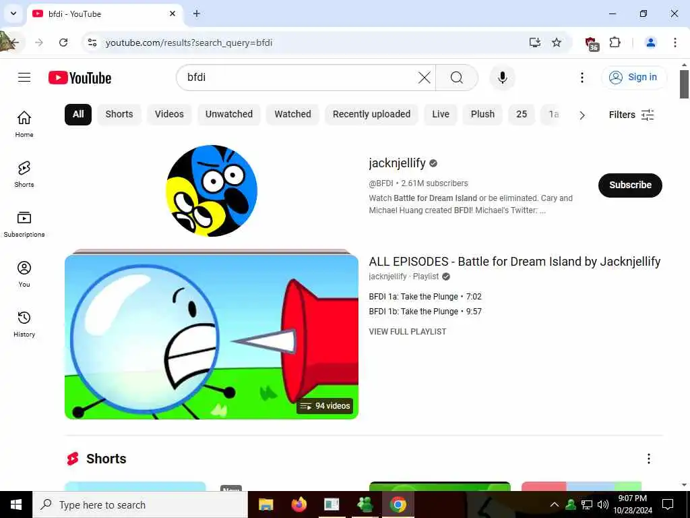The height and width of the screenshot is (518, 690).
Task: Open Subscriptions in the sidebar
Action: 24,224
